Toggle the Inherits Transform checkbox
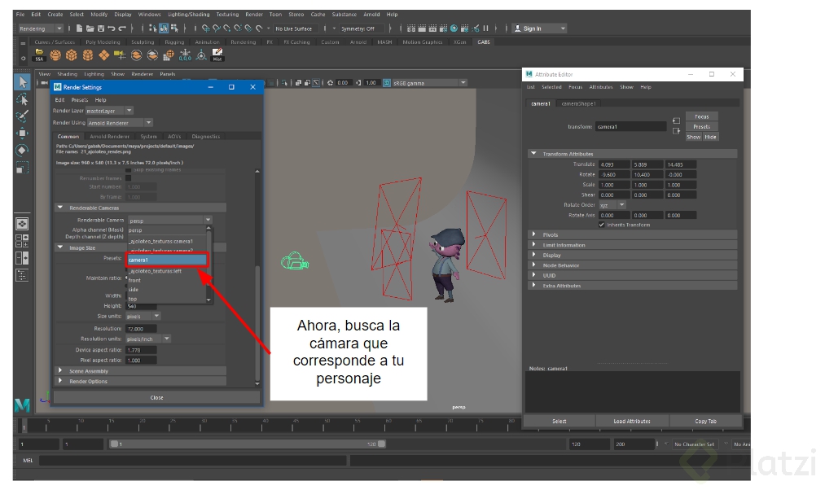 click(601, 225)
